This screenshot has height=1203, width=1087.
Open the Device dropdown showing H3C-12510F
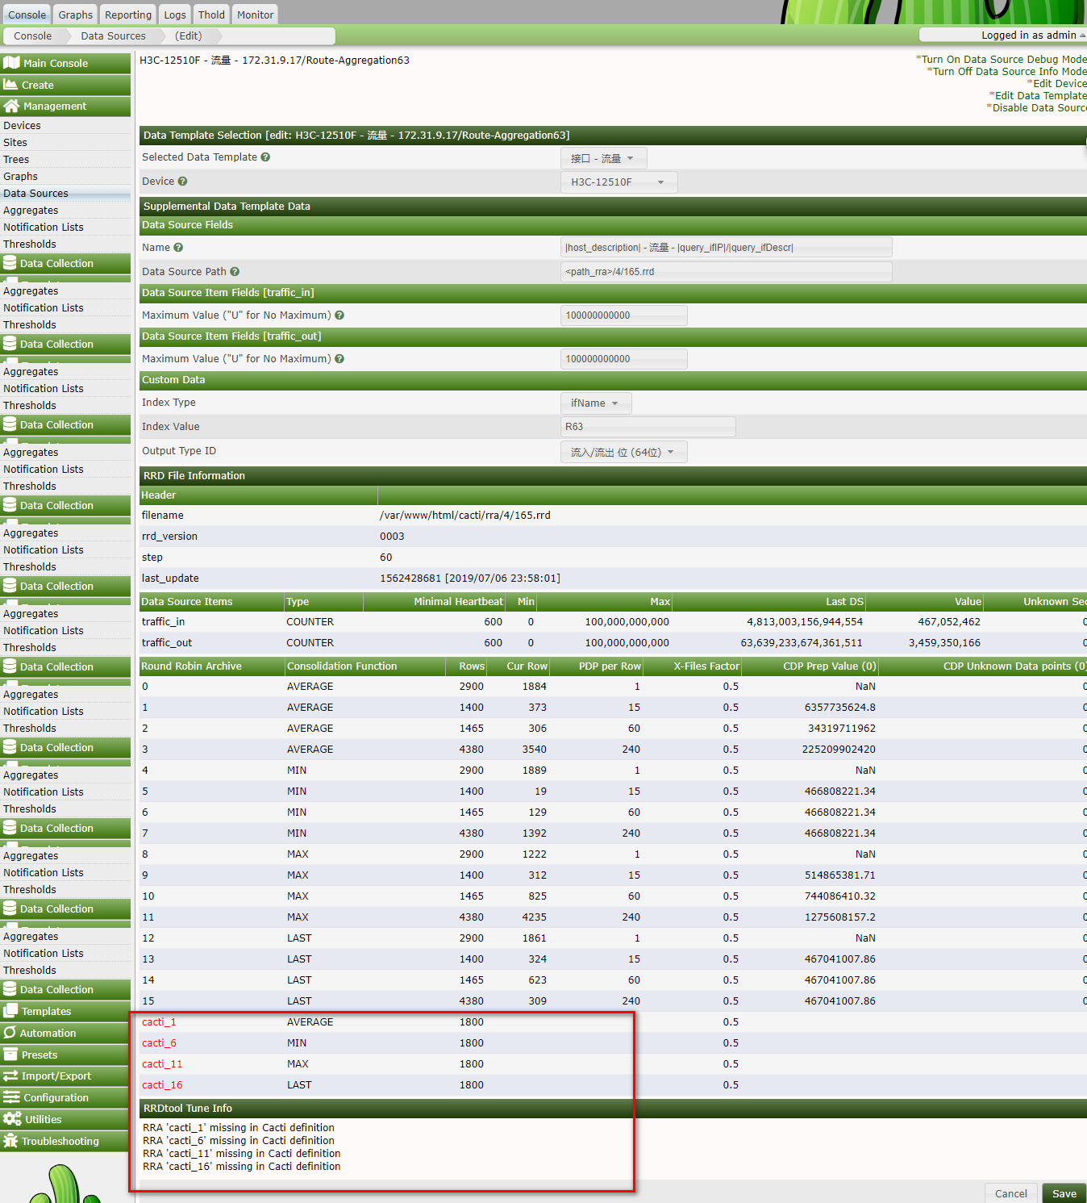point(618,182)
